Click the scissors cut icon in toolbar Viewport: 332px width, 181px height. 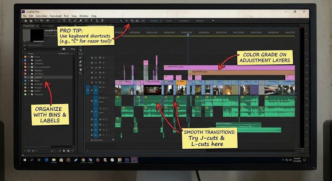coord(59,21)
